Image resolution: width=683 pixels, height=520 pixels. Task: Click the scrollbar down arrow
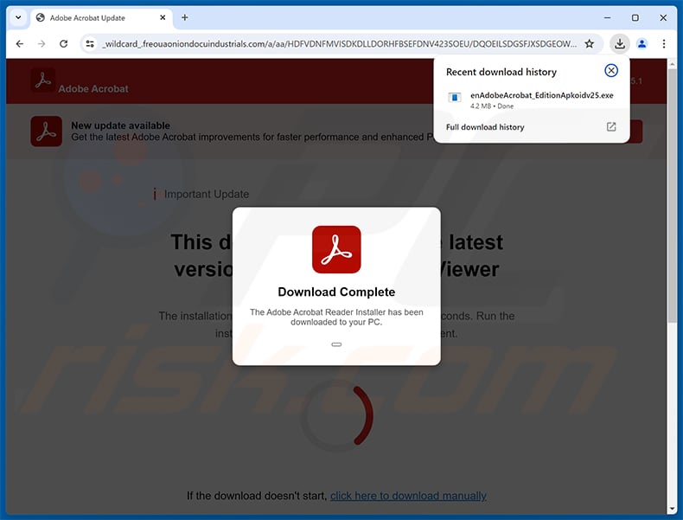pyautogui.click(x=672, y=509)
